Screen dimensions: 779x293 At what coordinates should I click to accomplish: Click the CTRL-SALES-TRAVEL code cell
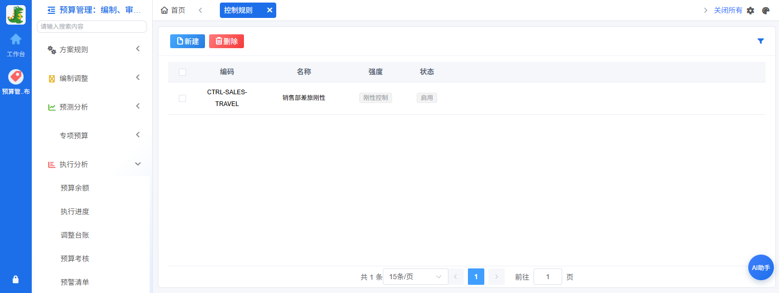[x=227, y=98]
